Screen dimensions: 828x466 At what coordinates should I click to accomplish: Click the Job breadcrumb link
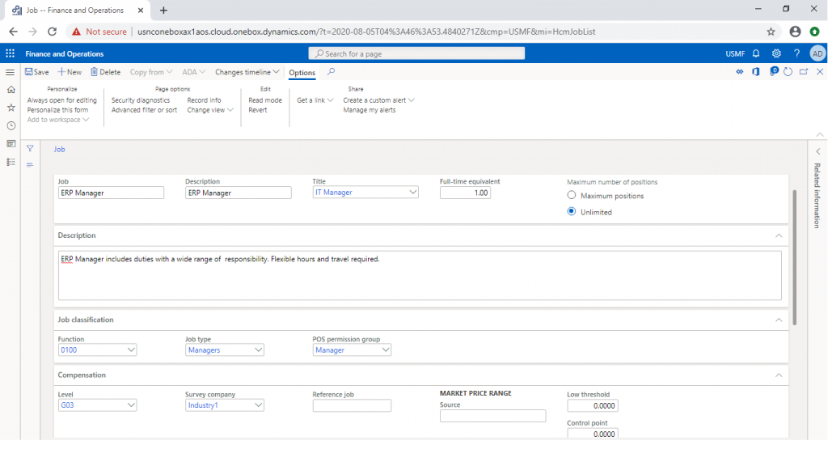click(x=59, y=149)
